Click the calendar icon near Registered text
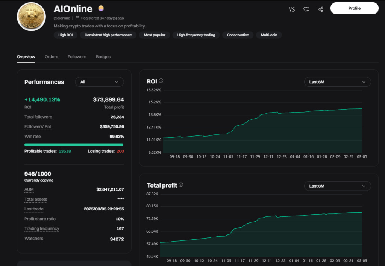 click(77, 18)
